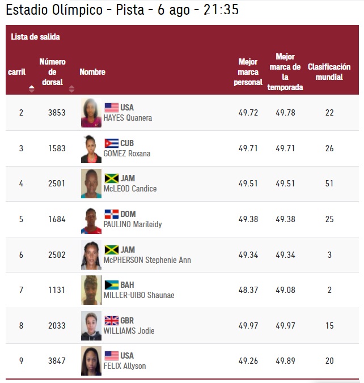Open HAYES Quanera athlete photo
364x383 pixels.
point(91,113)
